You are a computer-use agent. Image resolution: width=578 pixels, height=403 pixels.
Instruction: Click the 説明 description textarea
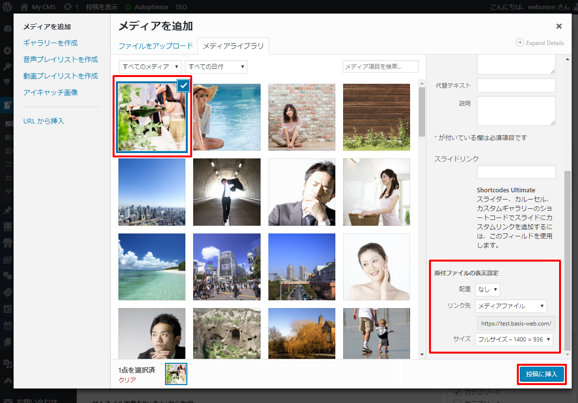coord(516,111)
